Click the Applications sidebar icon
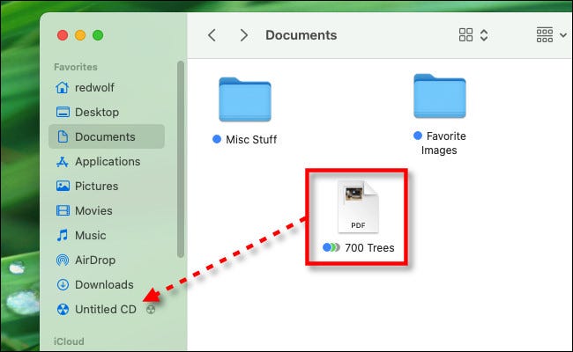 click(63, 161)
